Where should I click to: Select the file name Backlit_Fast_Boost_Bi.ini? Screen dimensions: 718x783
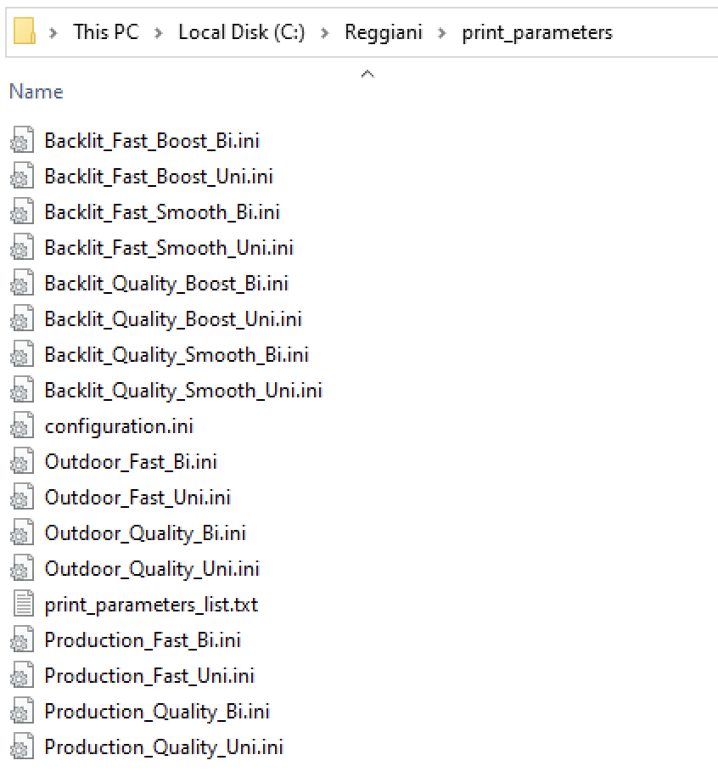tap(152, 141)
